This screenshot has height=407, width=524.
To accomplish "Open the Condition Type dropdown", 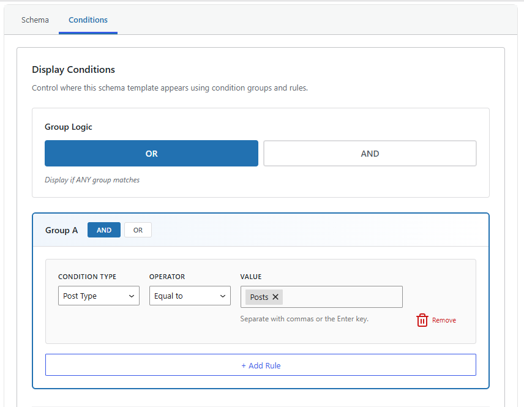I will (99, 296).
